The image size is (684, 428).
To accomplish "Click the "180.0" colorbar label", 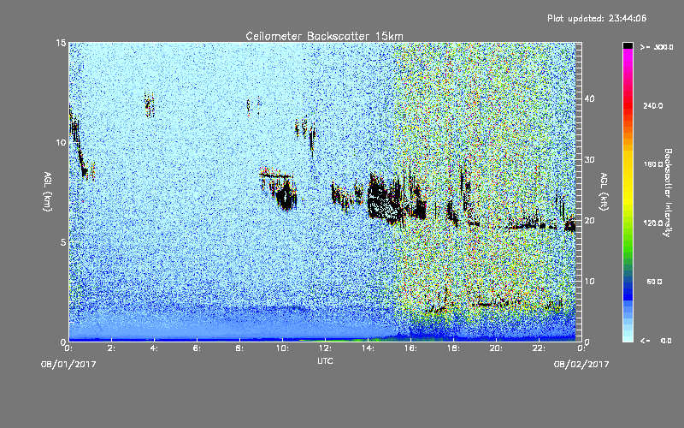I will tap(653, 164).
